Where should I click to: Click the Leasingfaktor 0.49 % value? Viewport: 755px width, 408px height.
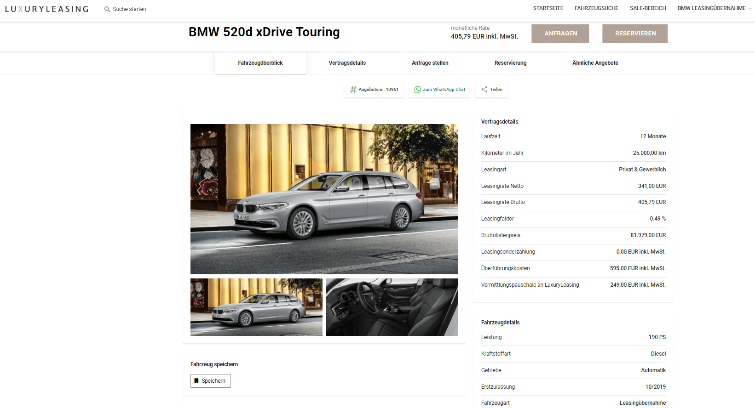point(657,219)
